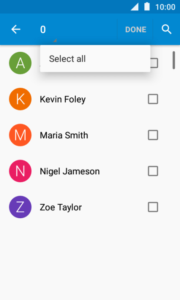
Task: Select the Zoe Taylor contact name
Action: pyautogui.click(x=60, y=207)
